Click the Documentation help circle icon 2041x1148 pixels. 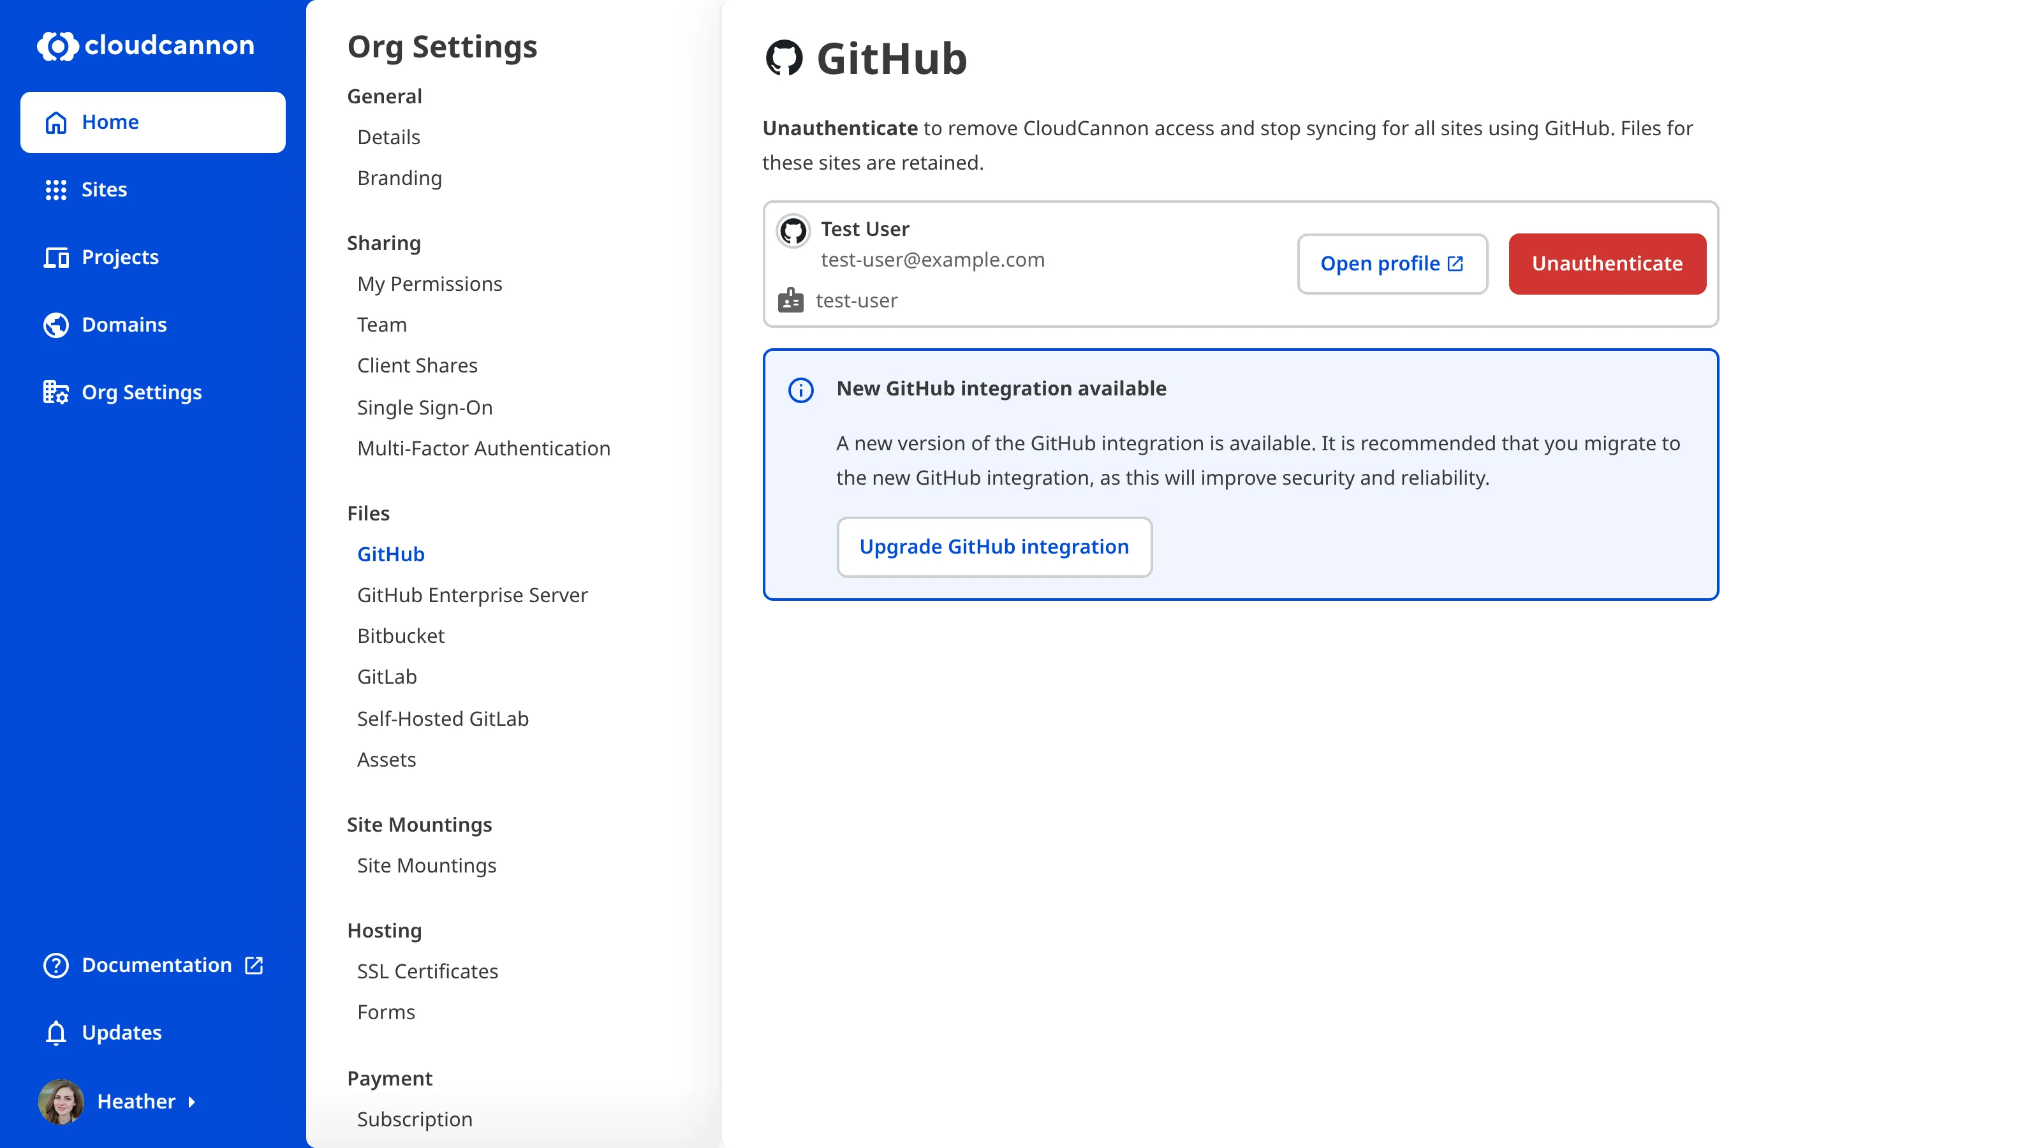click(56, 965)
